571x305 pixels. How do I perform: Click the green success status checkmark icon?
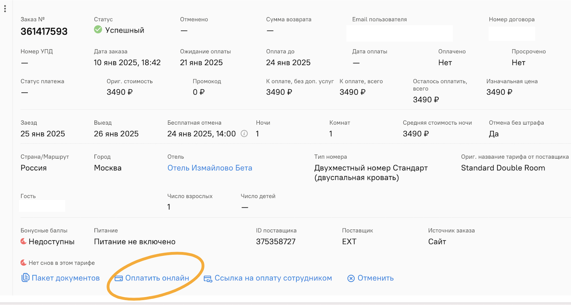point(98,29)
